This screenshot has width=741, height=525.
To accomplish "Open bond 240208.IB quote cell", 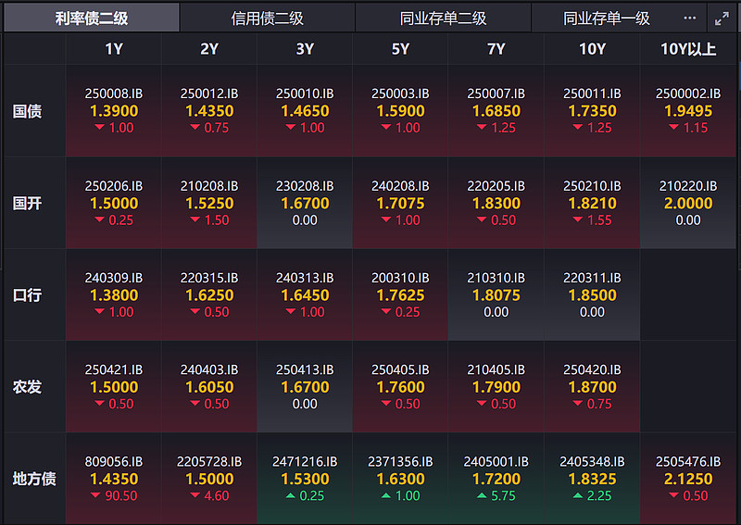I will pyautogui.click(x=400, y=203).
